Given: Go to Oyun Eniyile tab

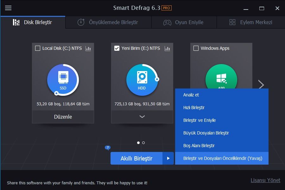Looking at the screenshot, I should 184,22.
